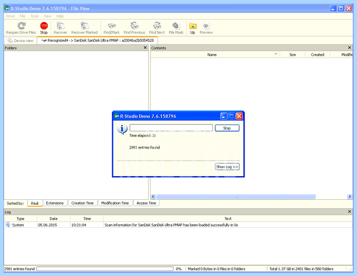Click the Log Date column header

54,219
